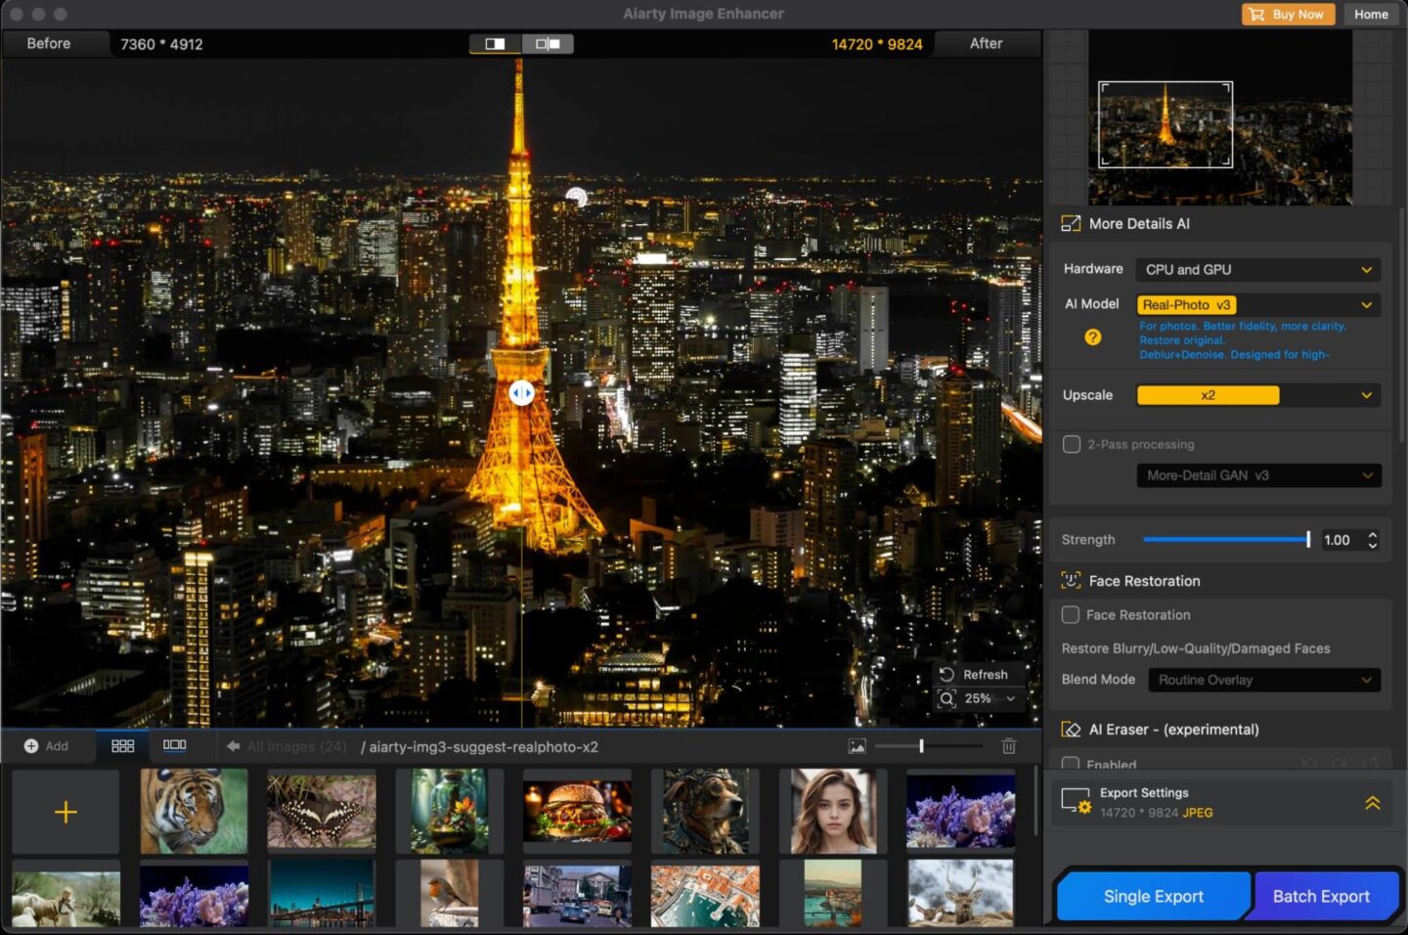Delete current image using the trash icon
1408x935 pixels.
click(x=1008, y=746)
